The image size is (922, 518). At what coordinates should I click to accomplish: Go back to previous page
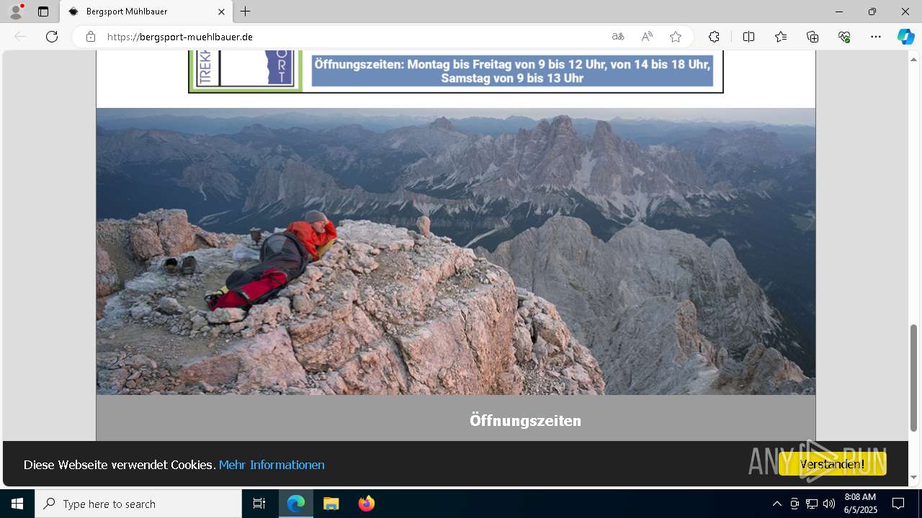[20, 37]
